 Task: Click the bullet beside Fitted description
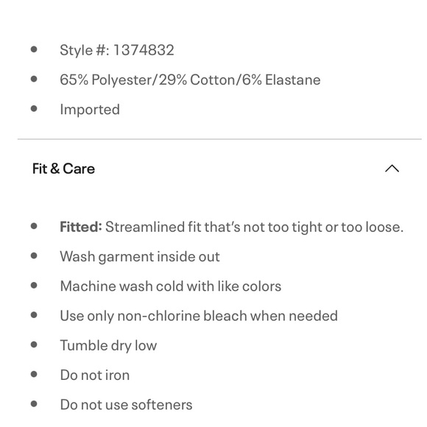[x=34, y=226]
